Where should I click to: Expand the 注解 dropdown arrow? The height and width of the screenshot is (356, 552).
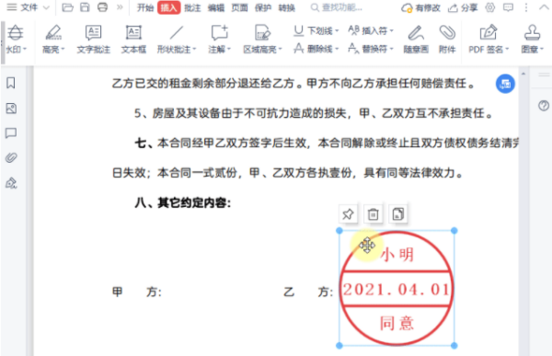[228, 50]
